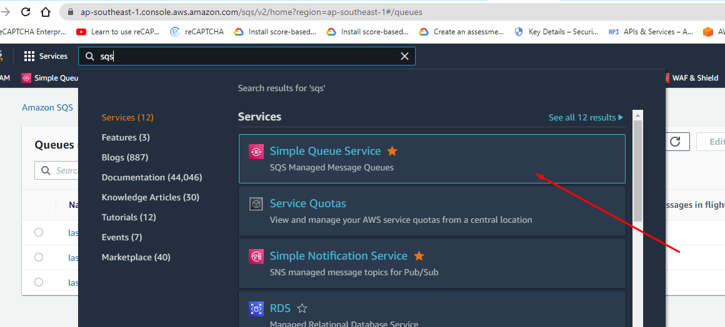Filter results by Services (12)
The image size is (725, 327).
pos(127,117)
